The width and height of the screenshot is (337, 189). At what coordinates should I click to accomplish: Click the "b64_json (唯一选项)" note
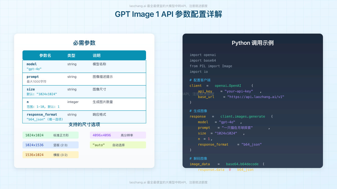(45, 119)
